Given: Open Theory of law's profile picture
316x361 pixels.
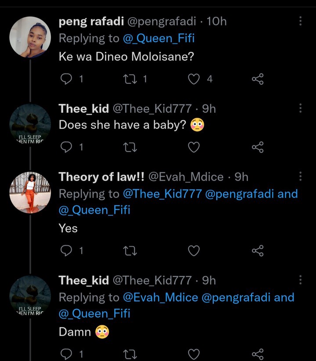Looking at the screenshot, I should click(x=30, y=193).
